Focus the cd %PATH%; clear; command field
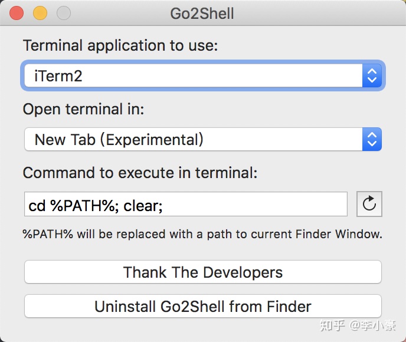Screen dimensions: 406x342 coord(185,205)
